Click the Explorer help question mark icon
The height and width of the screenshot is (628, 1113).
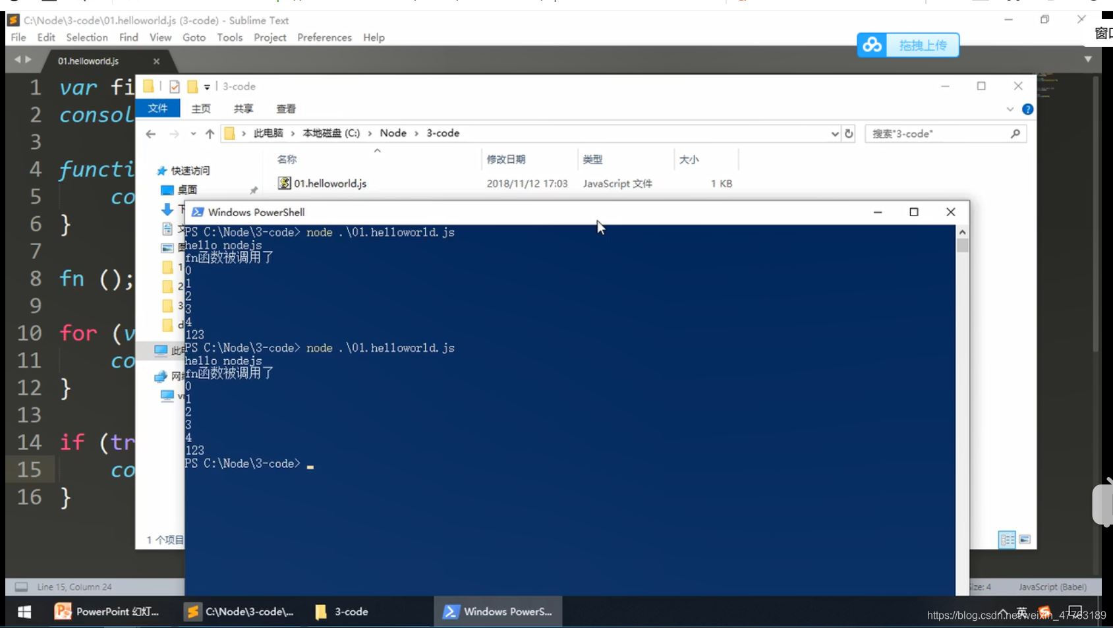coord(1027,109)
